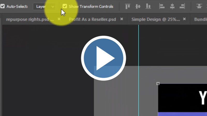Image resolution: width=207 pixels, height=116 pixels.
Task: Open the Simple Design @ 25% tab
Action: [x=155, y=19]
